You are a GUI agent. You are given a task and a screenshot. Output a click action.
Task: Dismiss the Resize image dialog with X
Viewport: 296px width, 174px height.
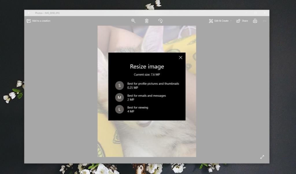click(180, 58)
